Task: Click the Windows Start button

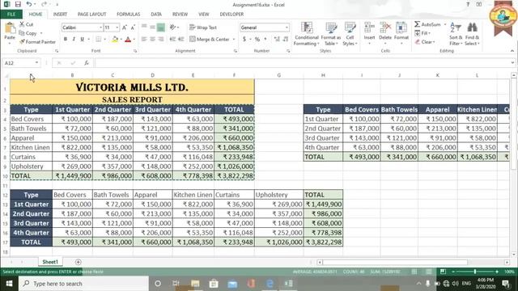Action: pos(9,284)
